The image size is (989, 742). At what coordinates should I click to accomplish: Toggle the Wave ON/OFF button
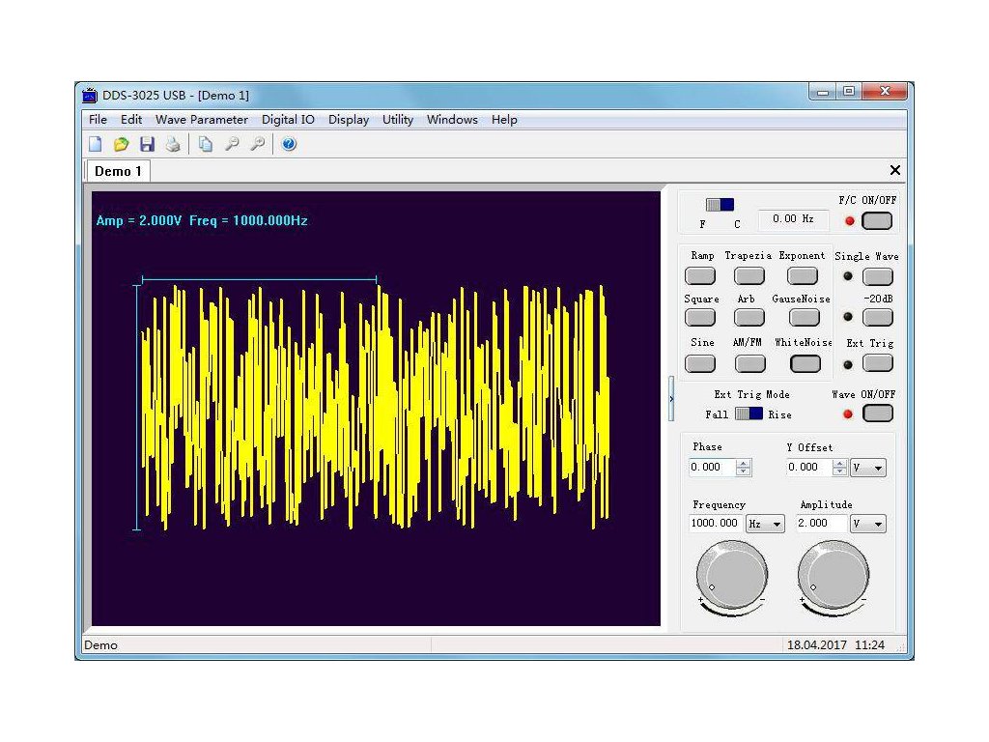click(x=877, y=414)
